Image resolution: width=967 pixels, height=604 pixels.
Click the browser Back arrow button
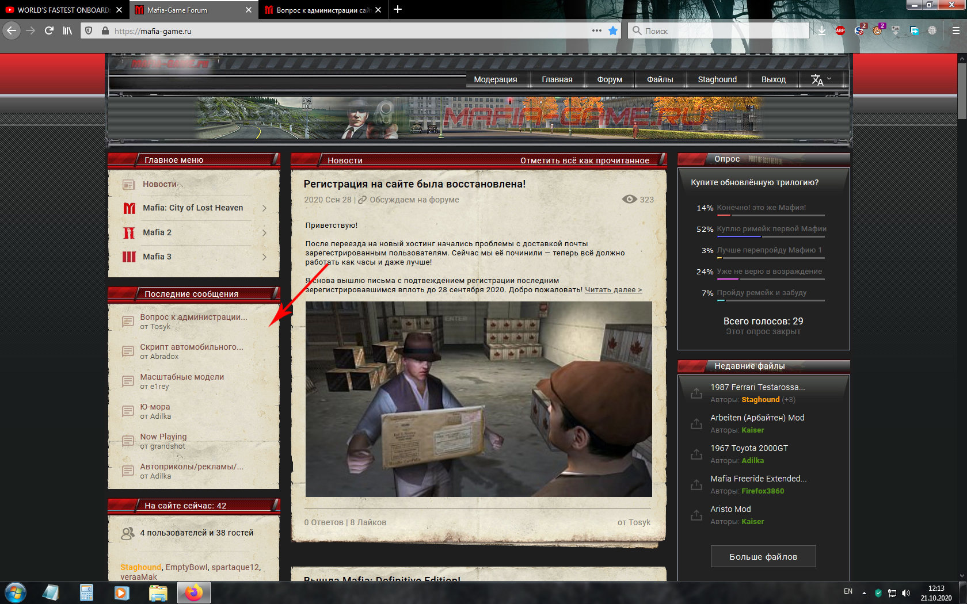tap(12, 30)
